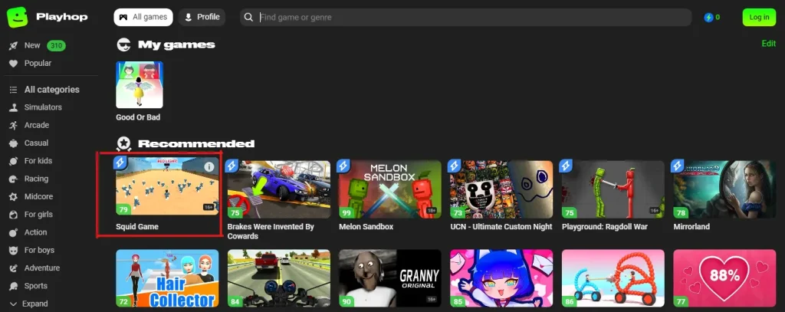This screenshot has height=312, width=785.
Task: Open UCN - Ultimate Custom Night title
Action: coord(501,227)
